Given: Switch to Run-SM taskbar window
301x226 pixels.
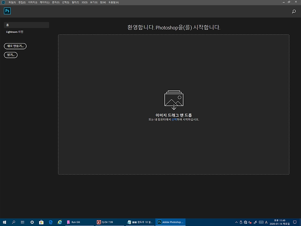Looking at the screenshot, I should [x=79, y=222].
